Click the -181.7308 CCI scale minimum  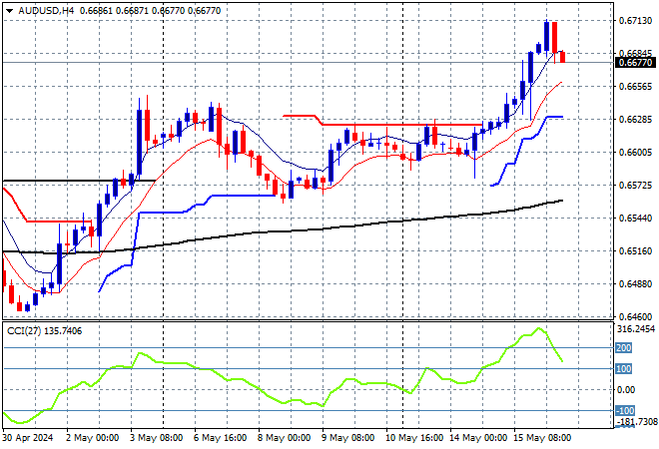click(x=636, y=421)
